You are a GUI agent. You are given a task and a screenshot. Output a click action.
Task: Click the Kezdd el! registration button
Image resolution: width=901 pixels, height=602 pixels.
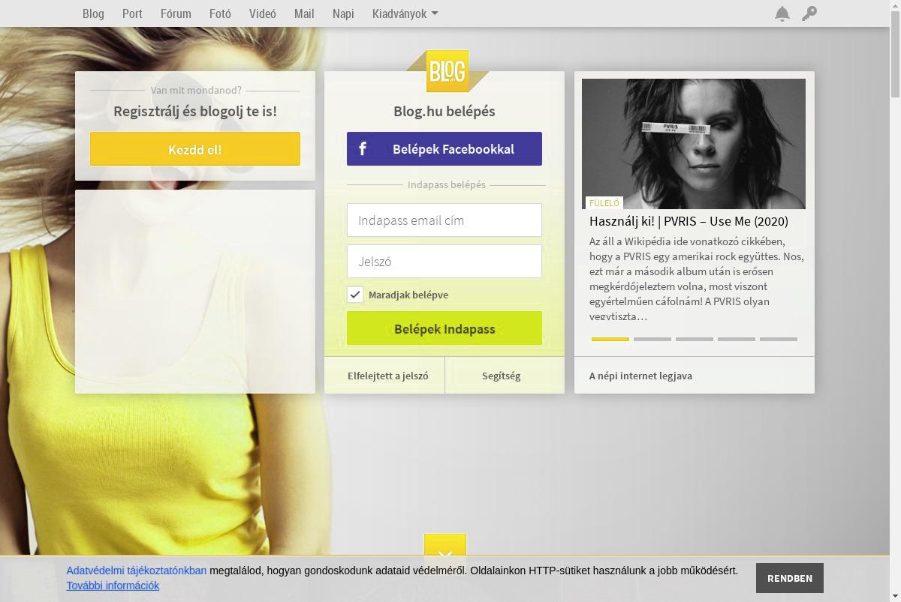point(195,148)
